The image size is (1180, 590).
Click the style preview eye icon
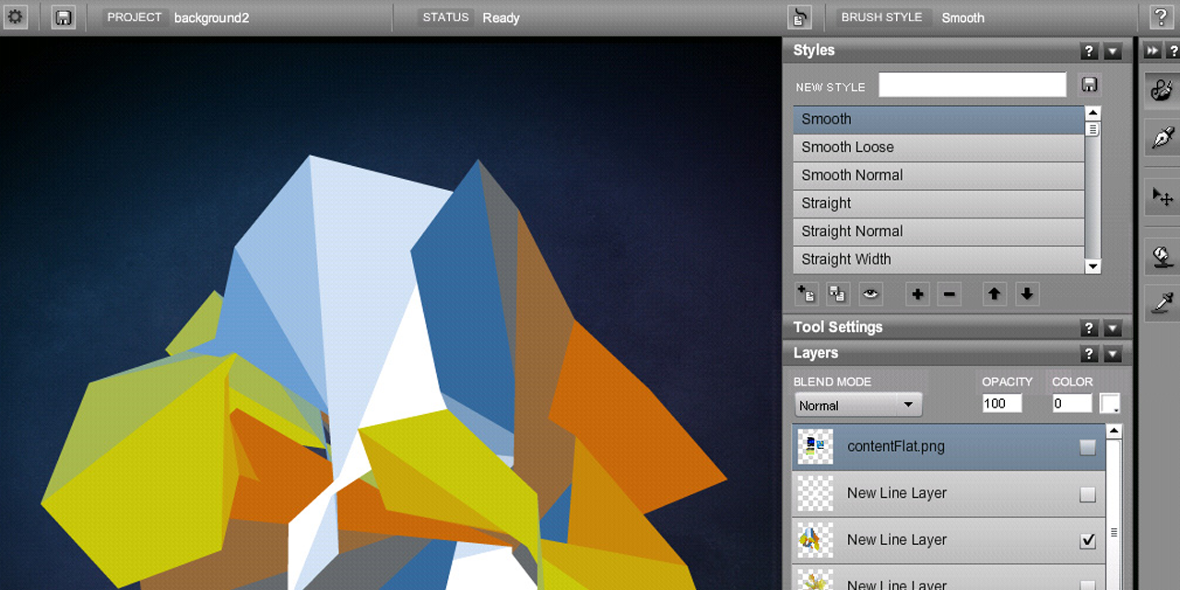click(x=870, y=293)
